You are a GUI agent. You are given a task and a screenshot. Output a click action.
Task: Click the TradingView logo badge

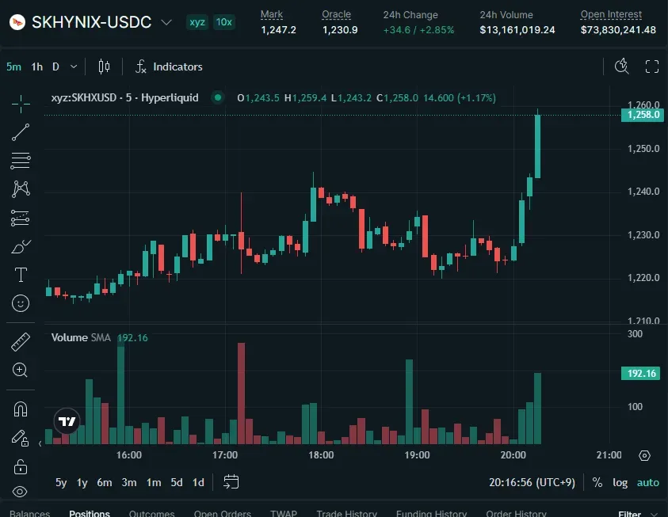(x=67, y=421)
